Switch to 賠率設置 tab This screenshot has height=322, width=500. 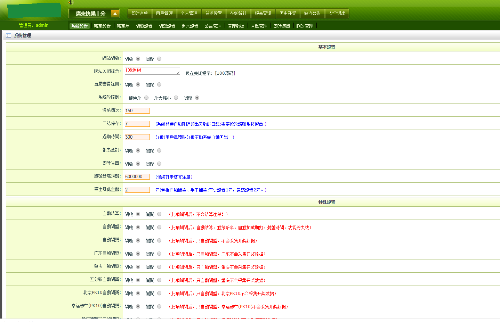103,25
